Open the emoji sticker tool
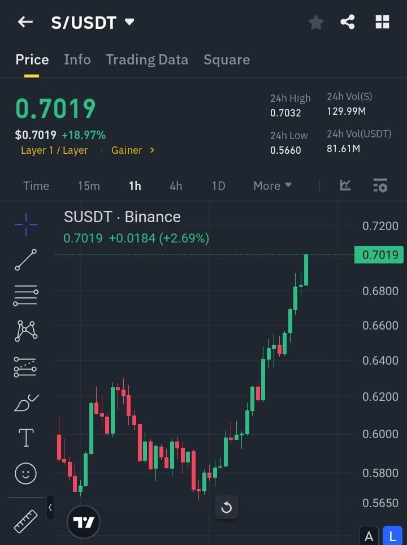This screenshot has width=407, height=545. point(25,473)
